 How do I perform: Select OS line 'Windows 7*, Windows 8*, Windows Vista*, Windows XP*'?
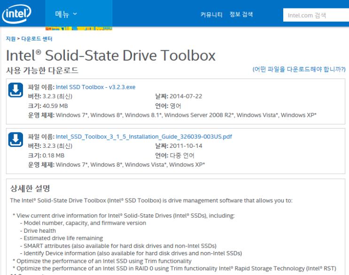click(130, 165)
